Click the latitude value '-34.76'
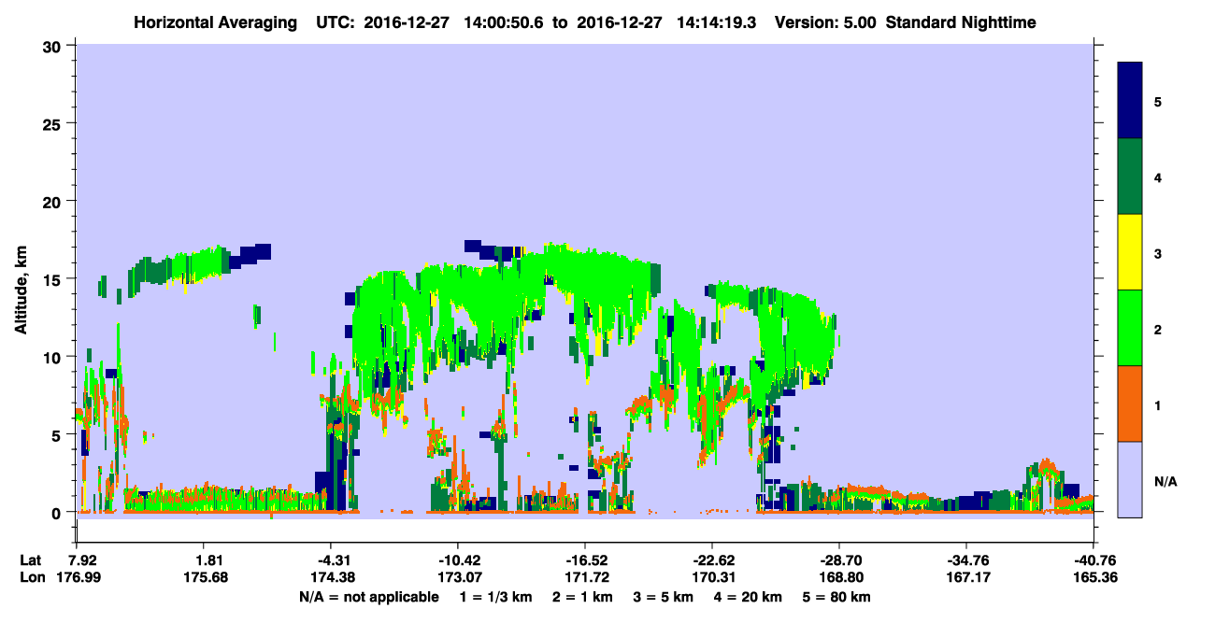 (x=966, y=560)
